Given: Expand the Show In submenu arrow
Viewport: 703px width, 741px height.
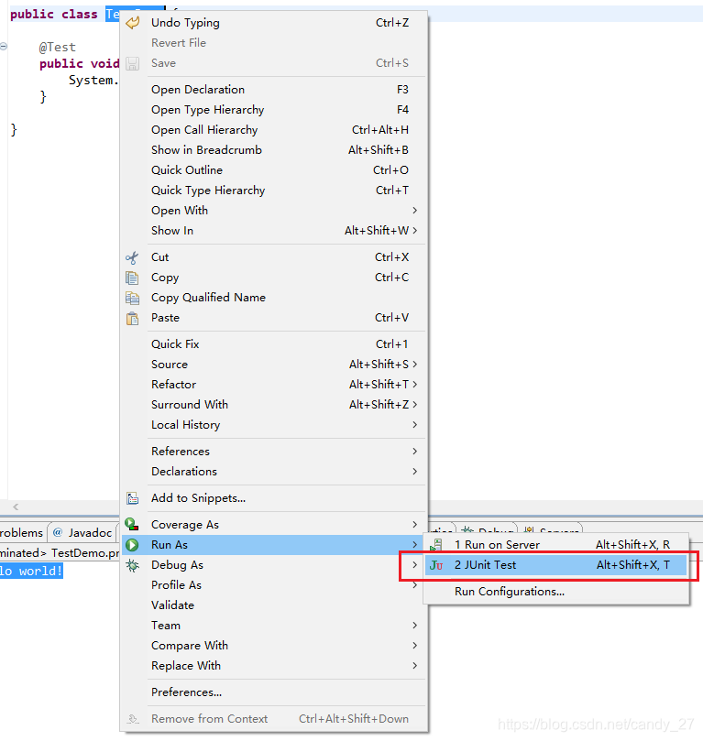Looking at the screenshot, I should pyautogui.click(x=414, y=231).
